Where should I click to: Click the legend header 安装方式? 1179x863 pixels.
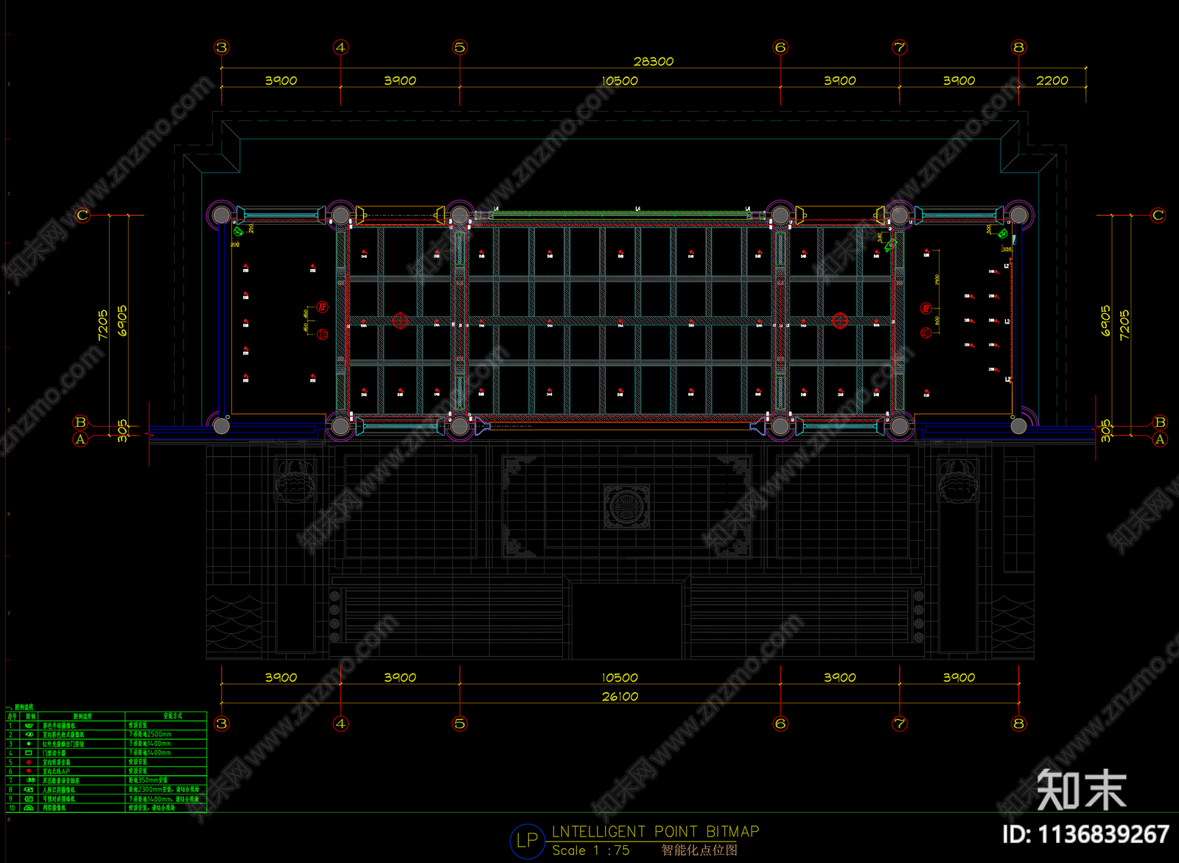point(172,716)
